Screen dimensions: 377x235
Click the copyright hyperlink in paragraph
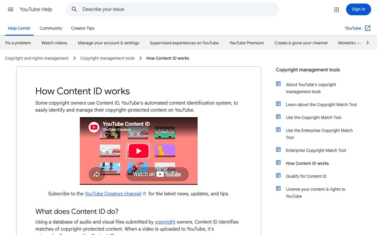(165, 222)
